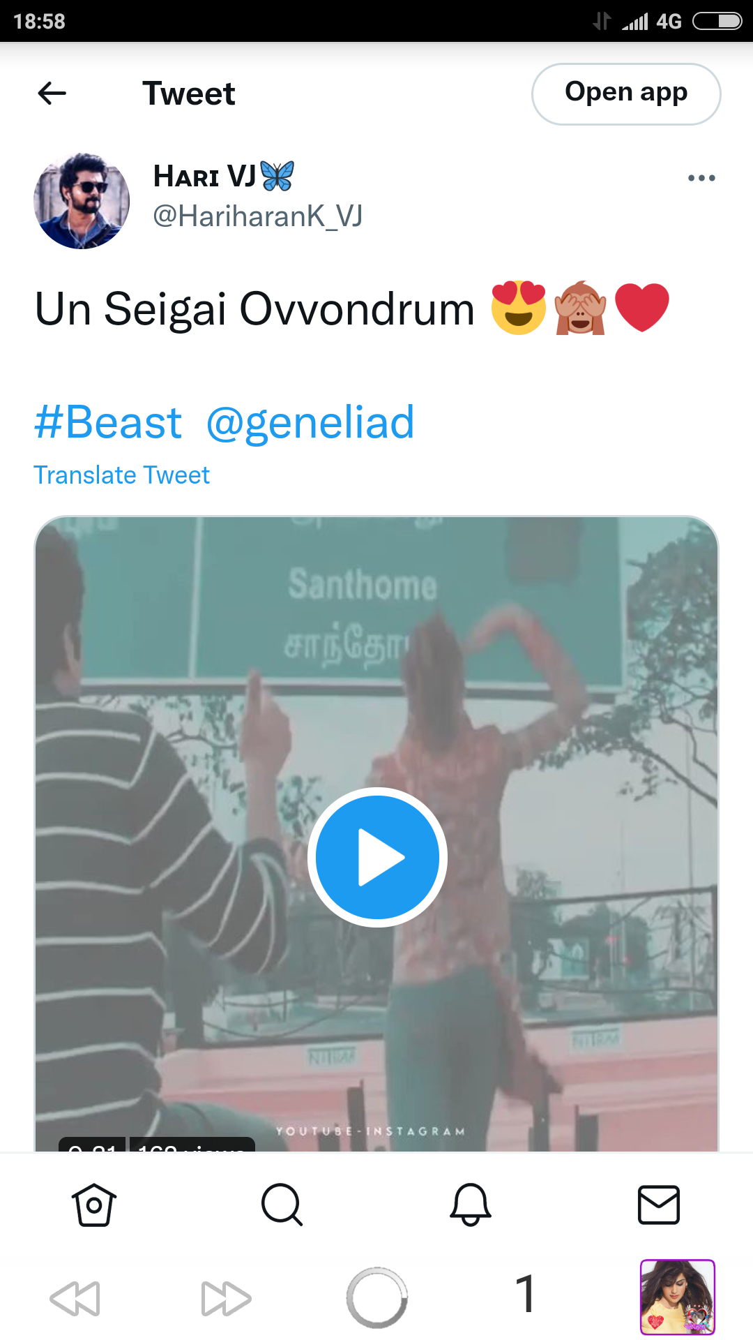Open the tweet's three-dot options menu

click(x=701, y=178)
